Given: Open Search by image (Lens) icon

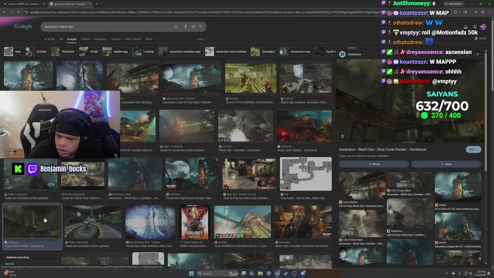Looking at the screenshot, I should click(x=193, y=27).
